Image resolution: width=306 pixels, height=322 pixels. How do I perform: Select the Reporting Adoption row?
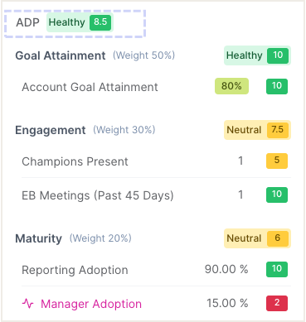click(x=156, y=270)
